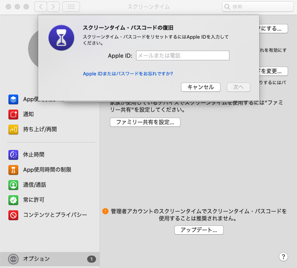Image resolution: width=297 pixels, height=268 pixels.
Task: Click the red Content & Privacy prohibition icon
Action: pos(13,215)
